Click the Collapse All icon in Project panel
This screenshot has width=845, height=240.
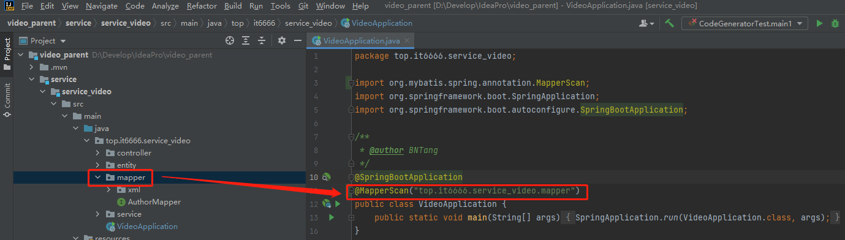(x=262, y=40)
